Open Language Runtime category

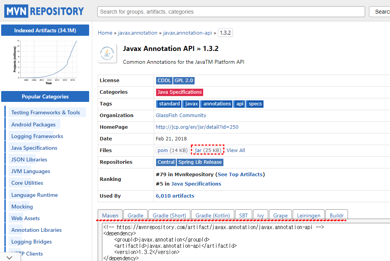34,195
